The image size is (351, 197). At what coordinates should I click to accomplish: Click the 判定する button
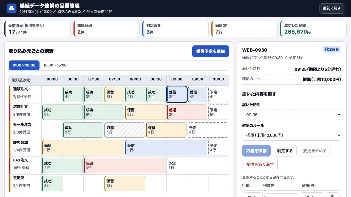285,151
